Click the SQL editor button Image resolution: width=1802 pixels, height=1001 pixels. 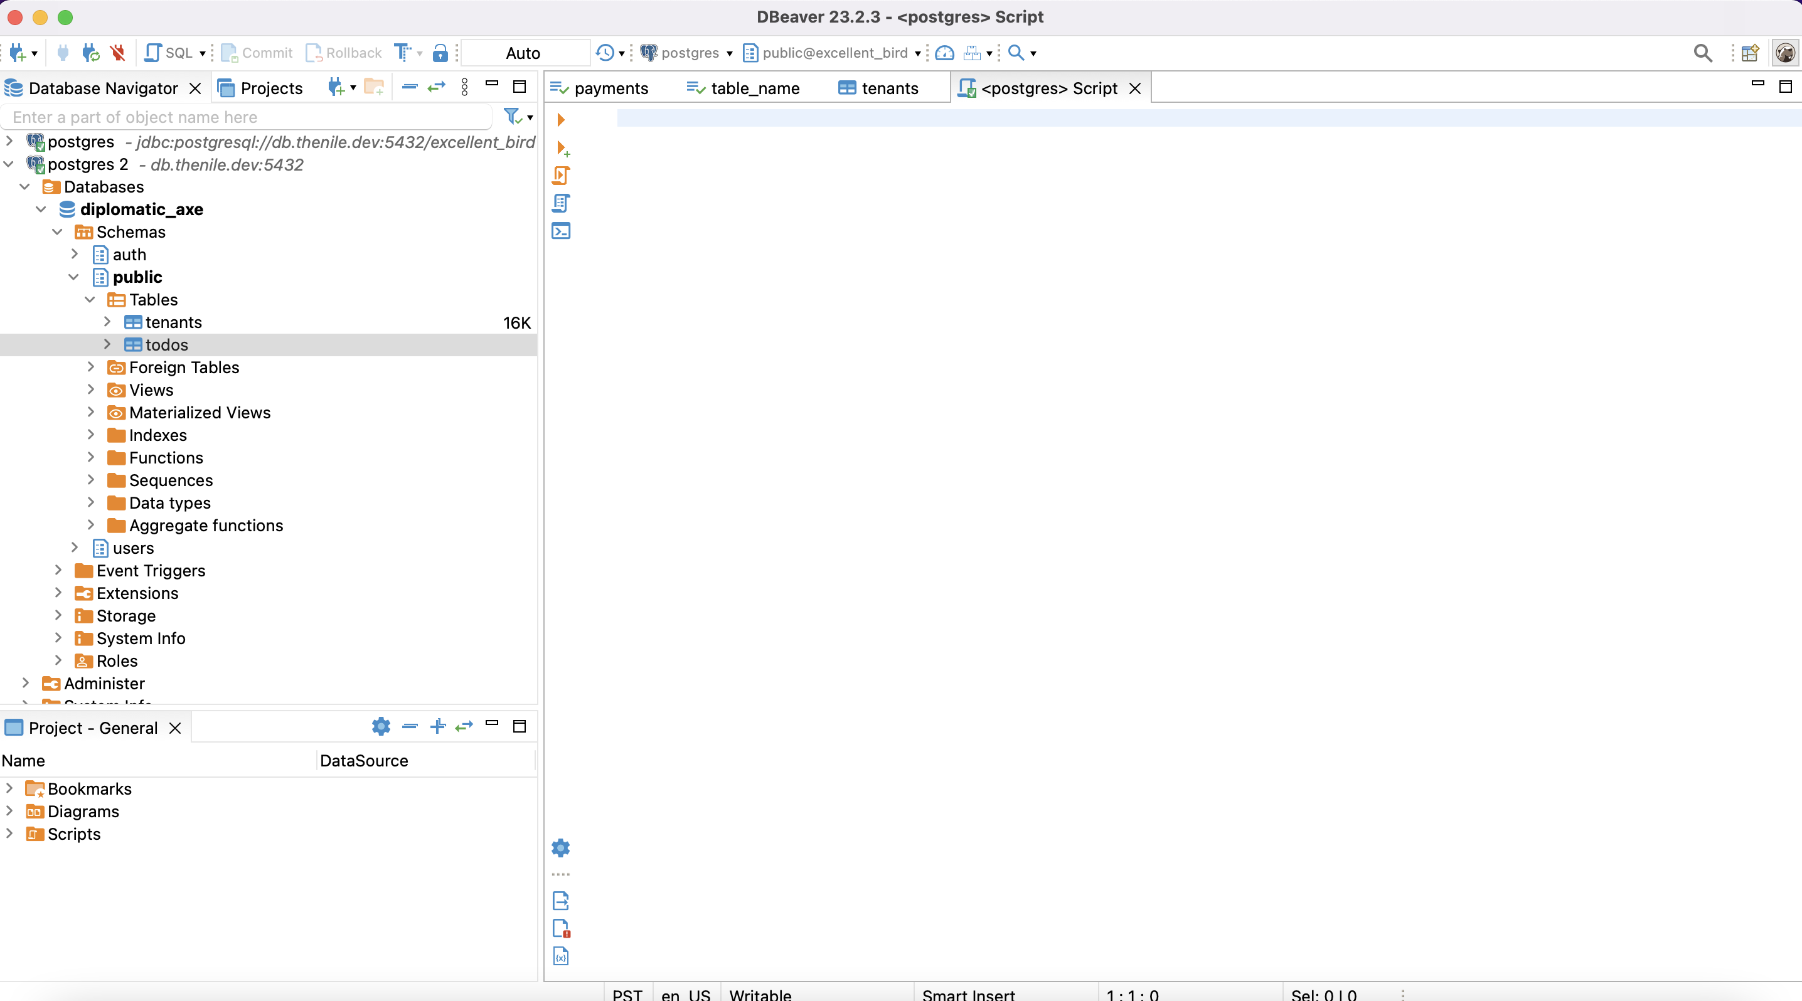(x=169, y=53)
